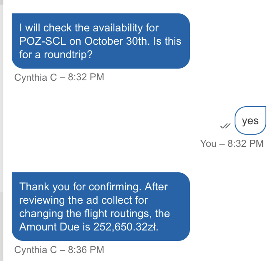Click Cynthia C name under first message
Viewport: 273px width, 261px height.
coord(35,77)
